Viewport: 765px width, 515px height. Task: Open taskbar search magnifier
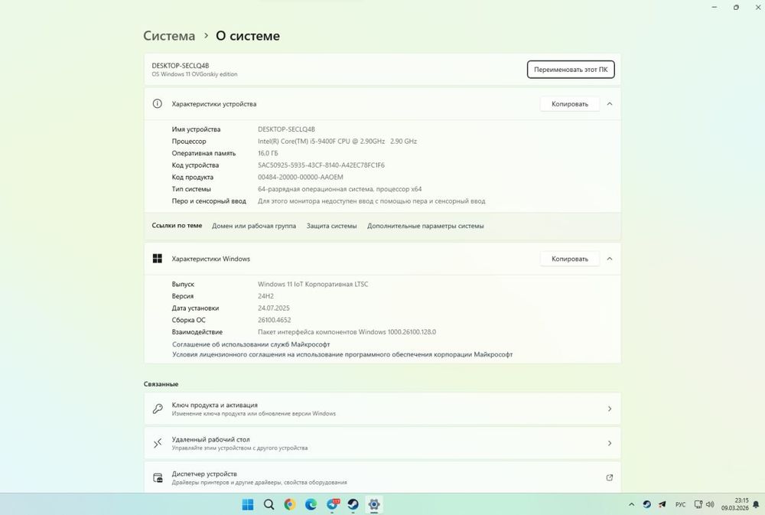point(269,504)
